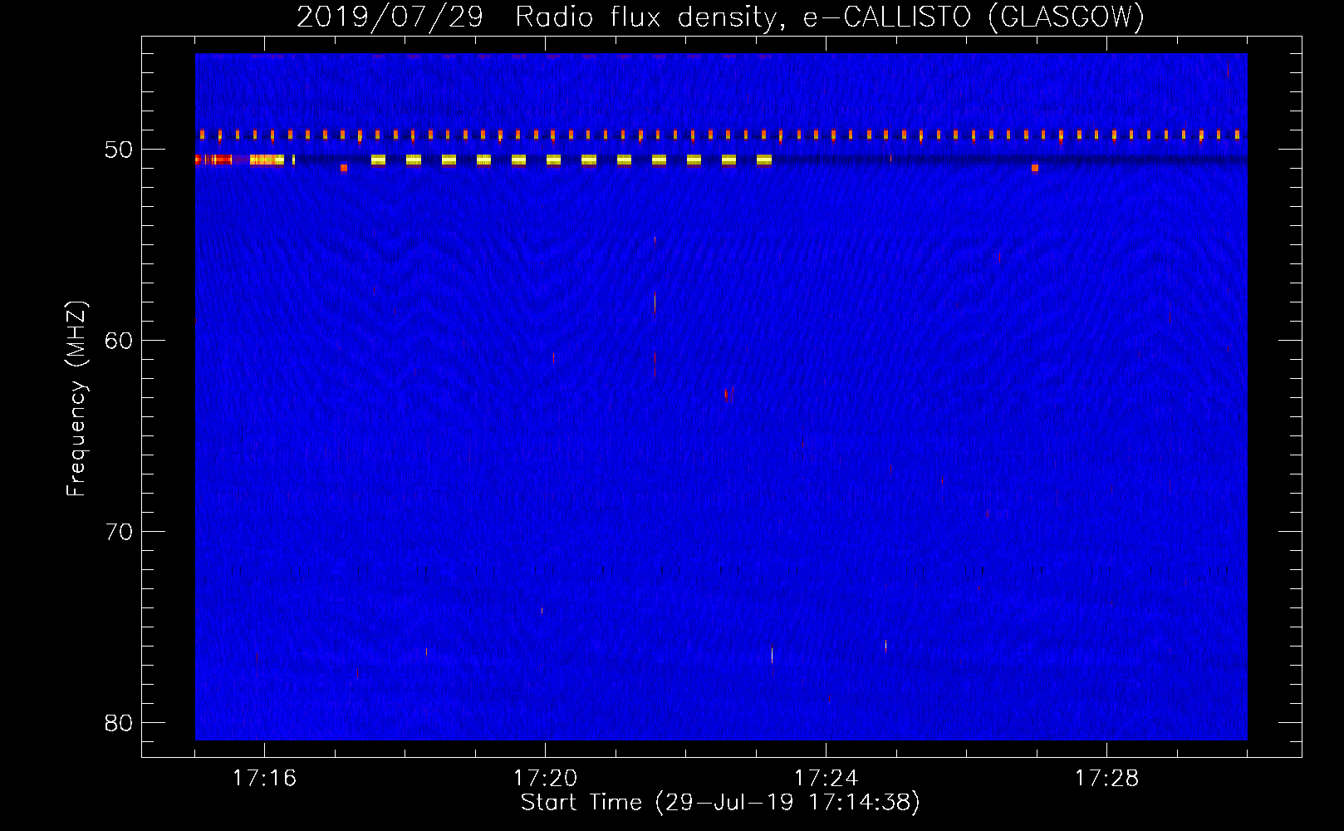1344x831 pixels.
Task: Click the 17:24 time tick label
Action: pyautogui.click(x=826, y=779)
